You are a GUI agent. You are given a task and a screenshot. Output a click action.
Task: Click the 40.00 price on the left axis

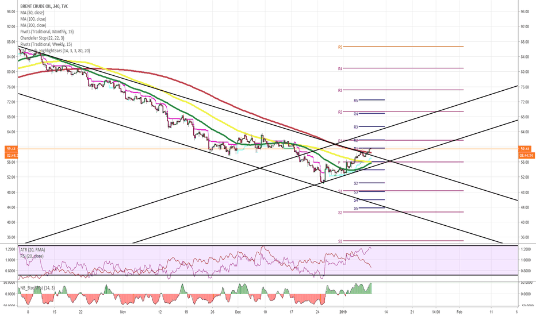[x=11, y=222]
